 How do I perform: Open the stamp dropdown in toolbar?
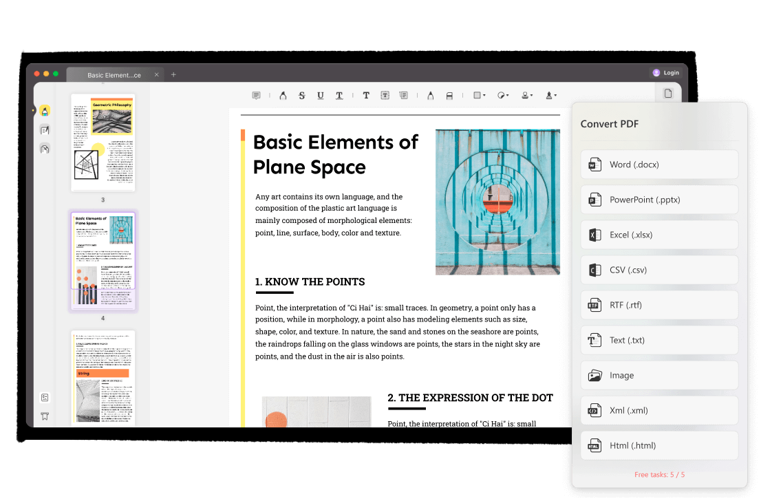(x=526, y=96)
